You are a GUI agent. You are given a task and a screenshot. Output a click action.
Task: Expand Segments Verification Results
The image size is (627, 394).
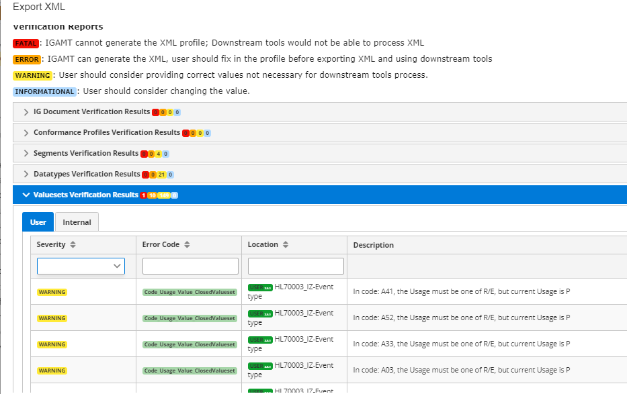coord(26,153)
